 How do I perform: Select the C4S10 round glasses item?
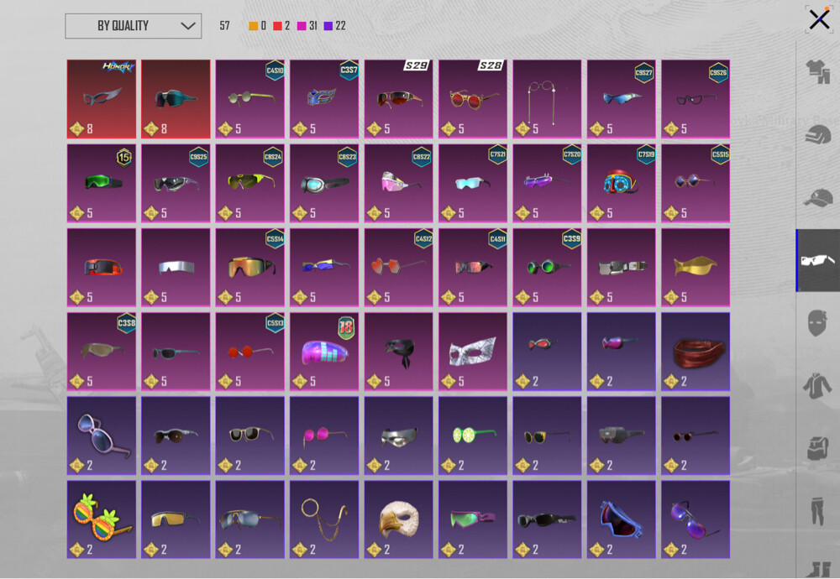250,99
